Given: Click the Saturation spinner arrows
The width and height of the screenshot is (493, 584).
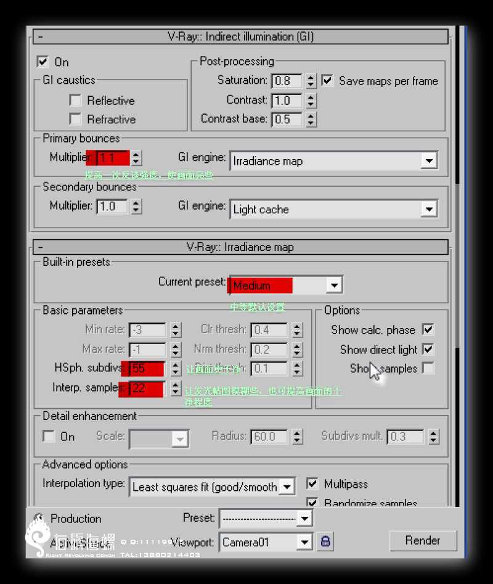Looking at the screenshot, I should click(311, 81).
